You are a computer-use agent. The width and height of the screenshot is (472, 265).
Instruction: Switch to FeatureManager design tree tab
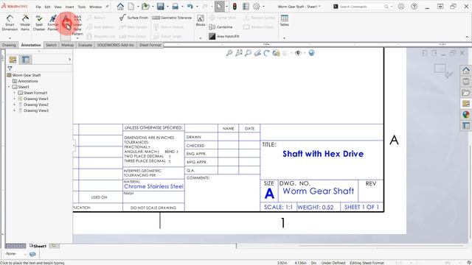coord(13,60)
